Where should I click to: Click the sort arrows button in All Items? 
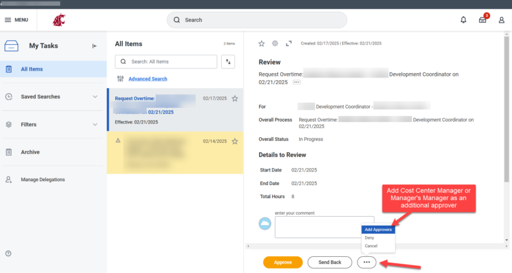click(x=228, y=61)
